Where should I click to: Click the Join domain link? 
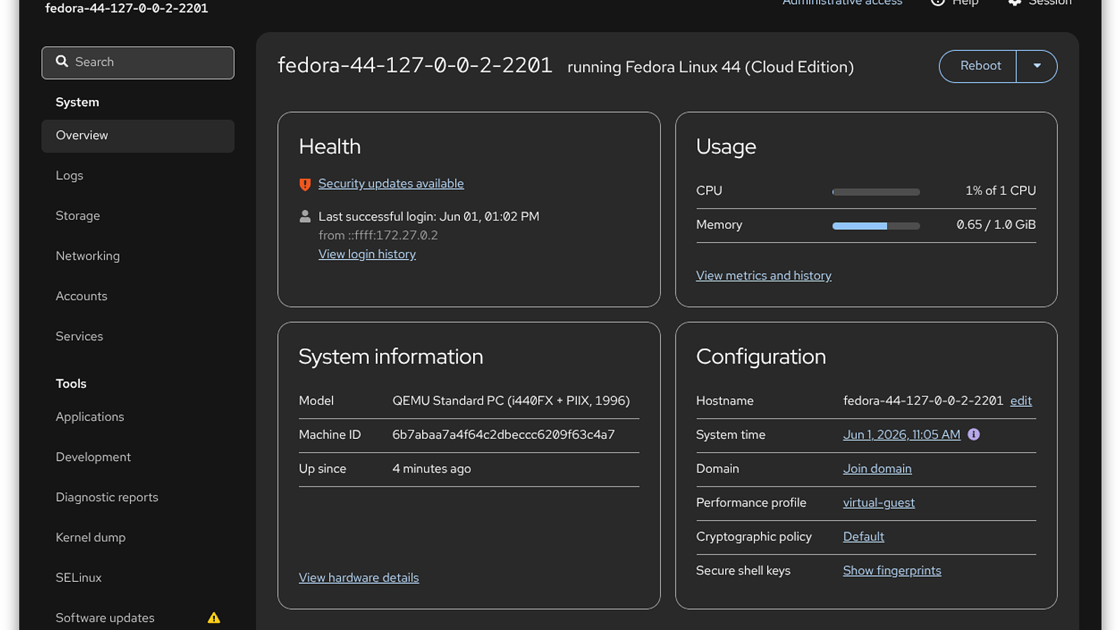click(877, 468)
